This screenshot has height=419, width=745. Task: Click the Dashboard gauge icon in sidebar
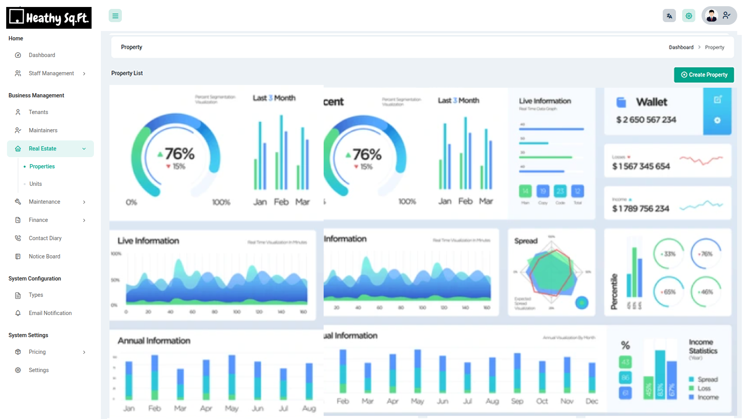pyautogui.click(x=18, y=55)
